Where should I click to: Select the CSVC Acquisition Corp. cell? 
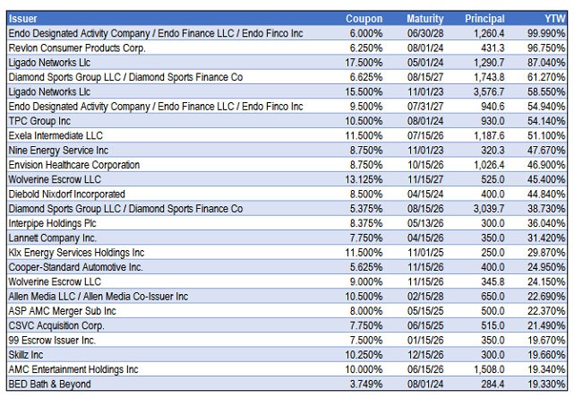point(56,325)
